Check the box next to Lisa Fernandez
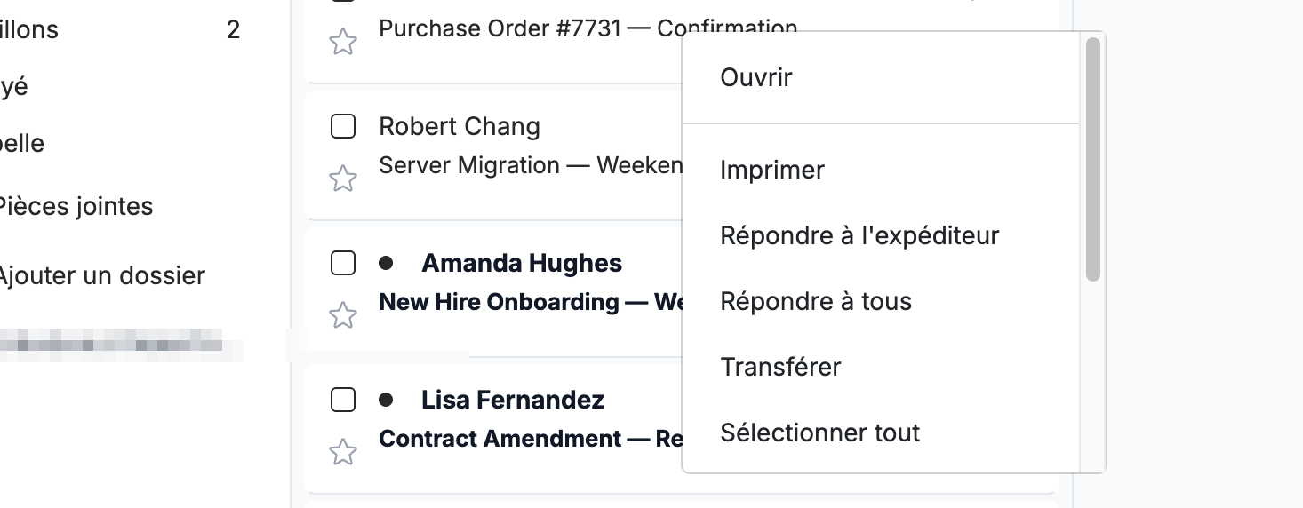This screenshot has width=1303, height=508. pyautogui.click(x=343, y=401)
